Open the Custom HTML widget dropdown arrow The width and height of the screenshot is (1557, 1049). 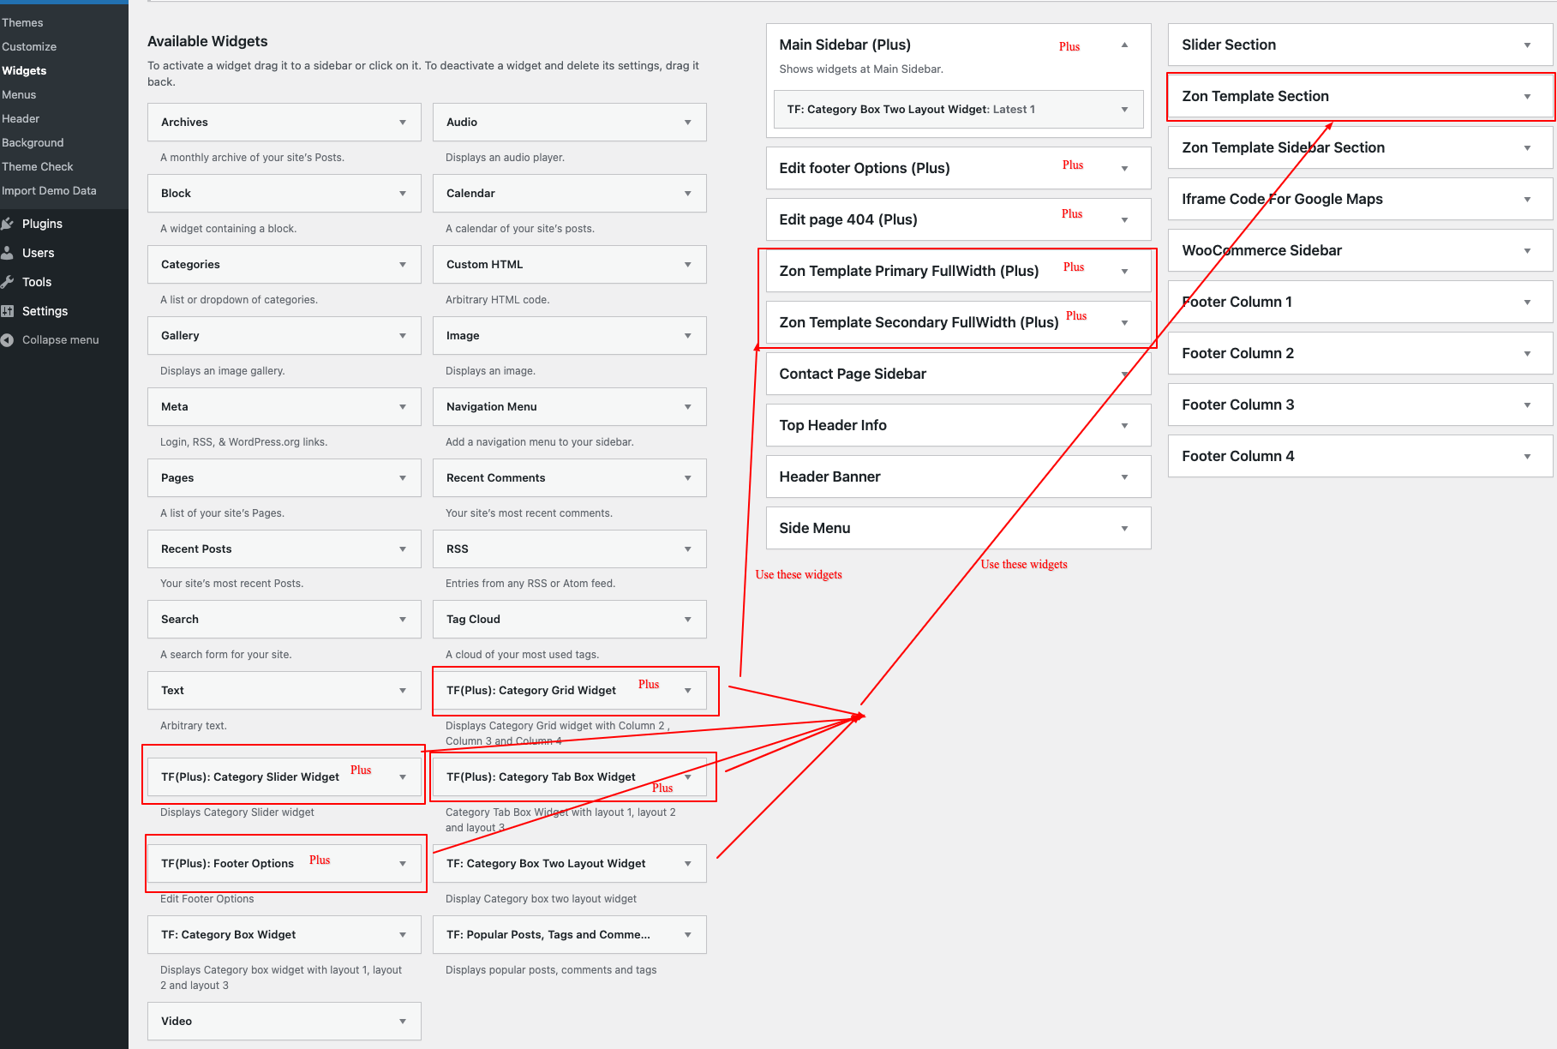(x=687, y=265)
